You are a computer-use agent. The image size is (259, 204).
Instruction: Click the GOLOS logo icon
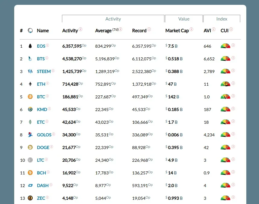pos(30,135)
